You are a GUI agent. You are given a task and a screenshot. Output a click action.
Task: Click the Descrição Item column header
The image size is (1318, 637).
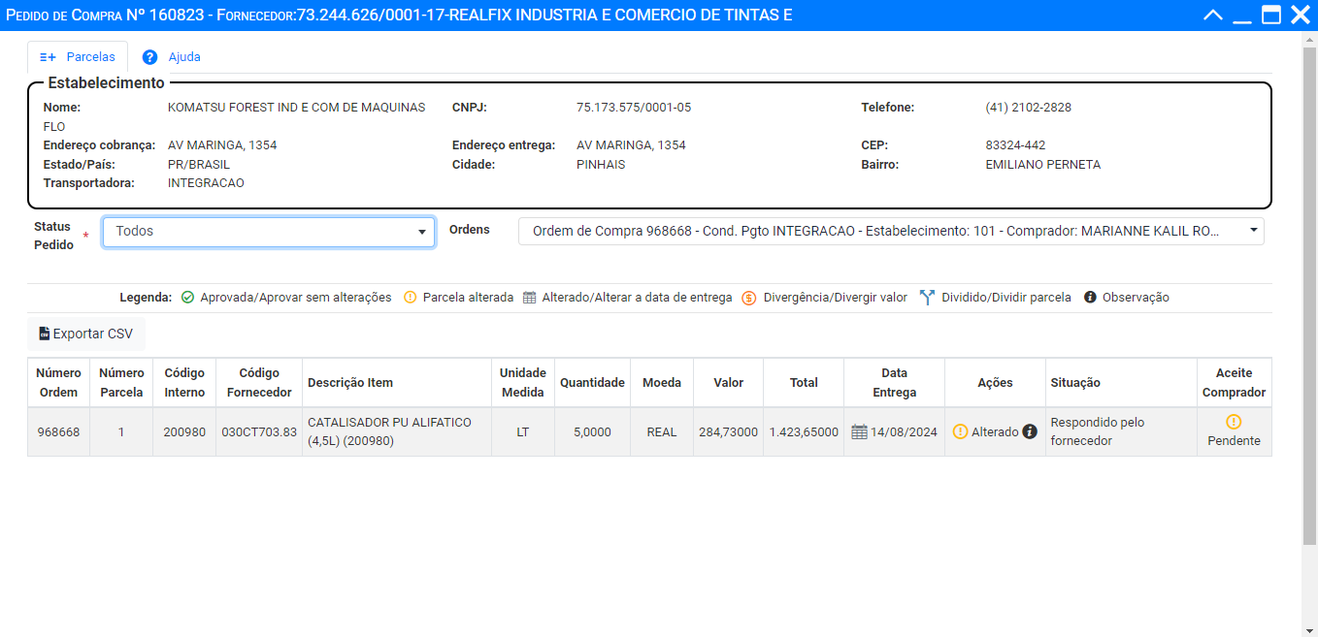coord(350,383)
